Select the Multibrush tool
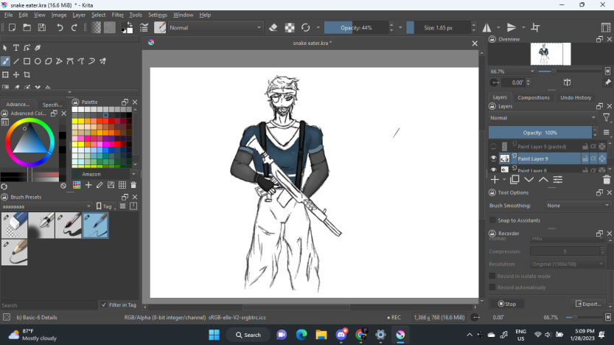The image size is (614, 345). tap(102, 61)
